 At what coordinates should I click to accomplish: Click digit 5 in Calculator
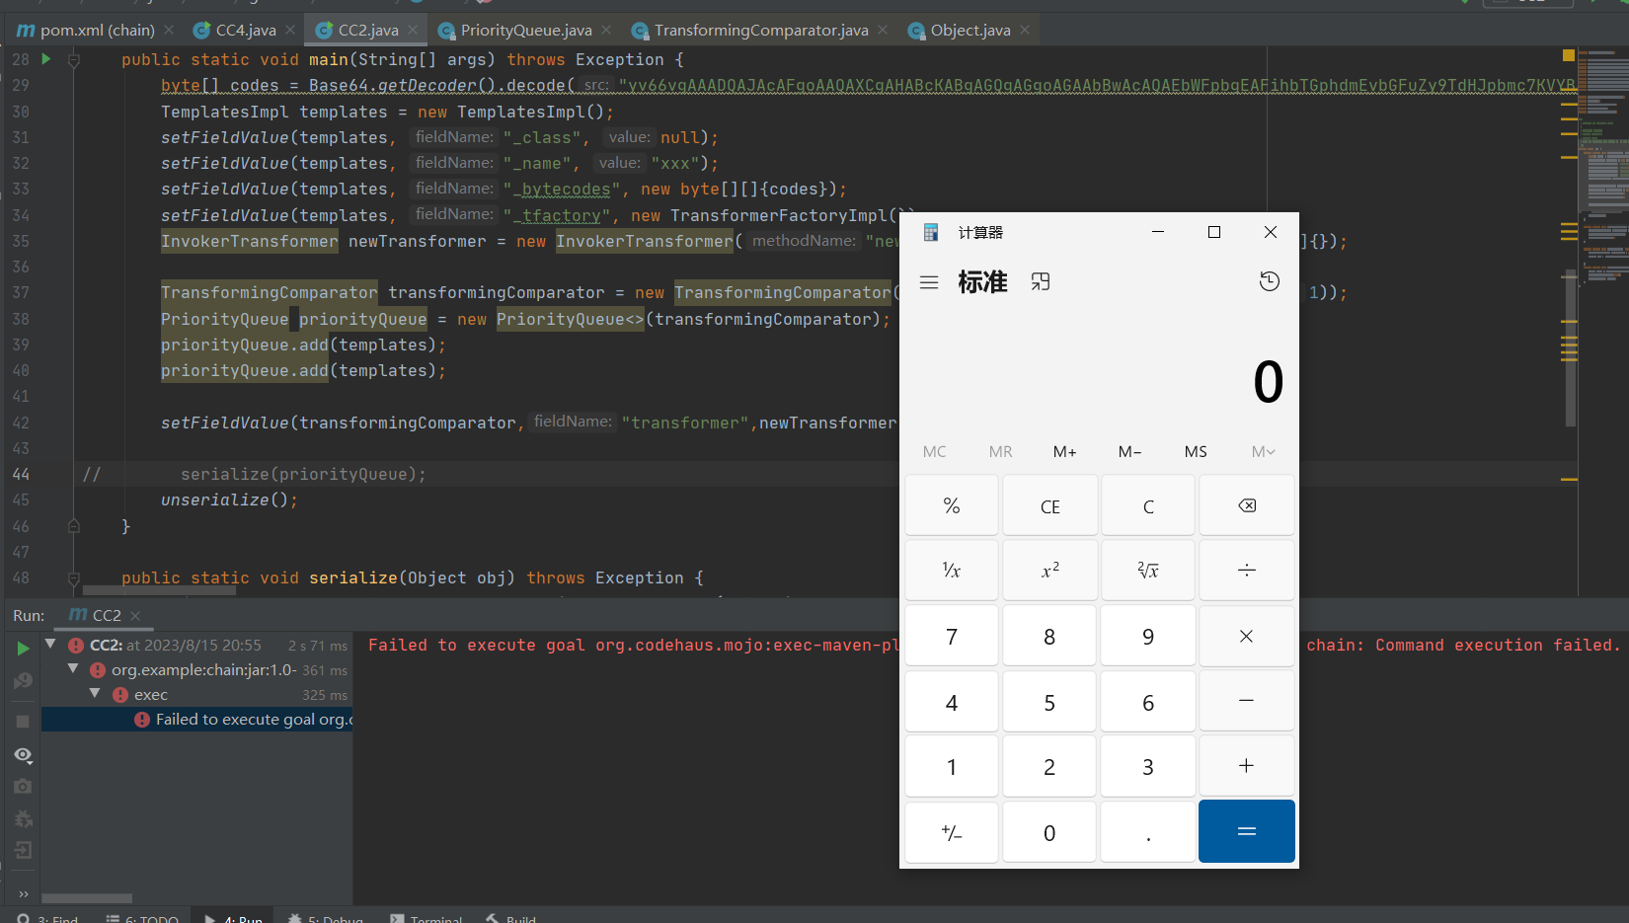pyautogui.click(x=1049, y=702)
